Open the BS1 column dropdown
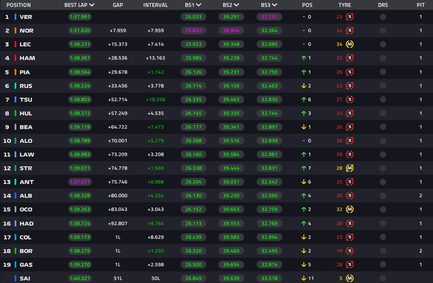433x283 pixels. coord(198,5)
